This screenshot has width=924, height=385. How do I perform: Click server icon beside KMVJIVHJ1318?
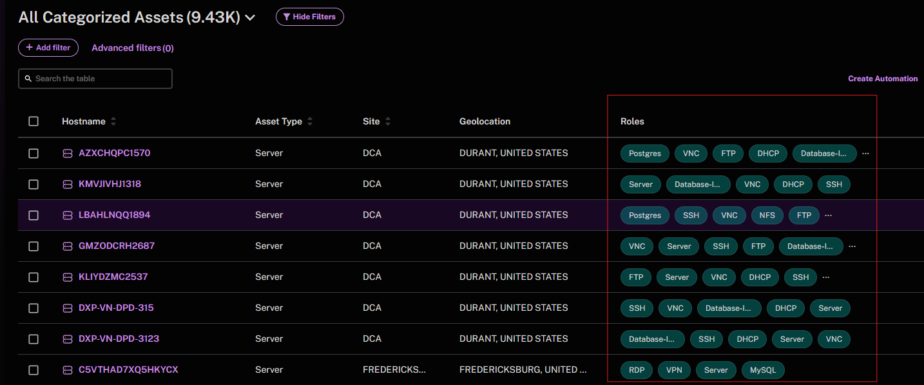[x=68, y=184]
